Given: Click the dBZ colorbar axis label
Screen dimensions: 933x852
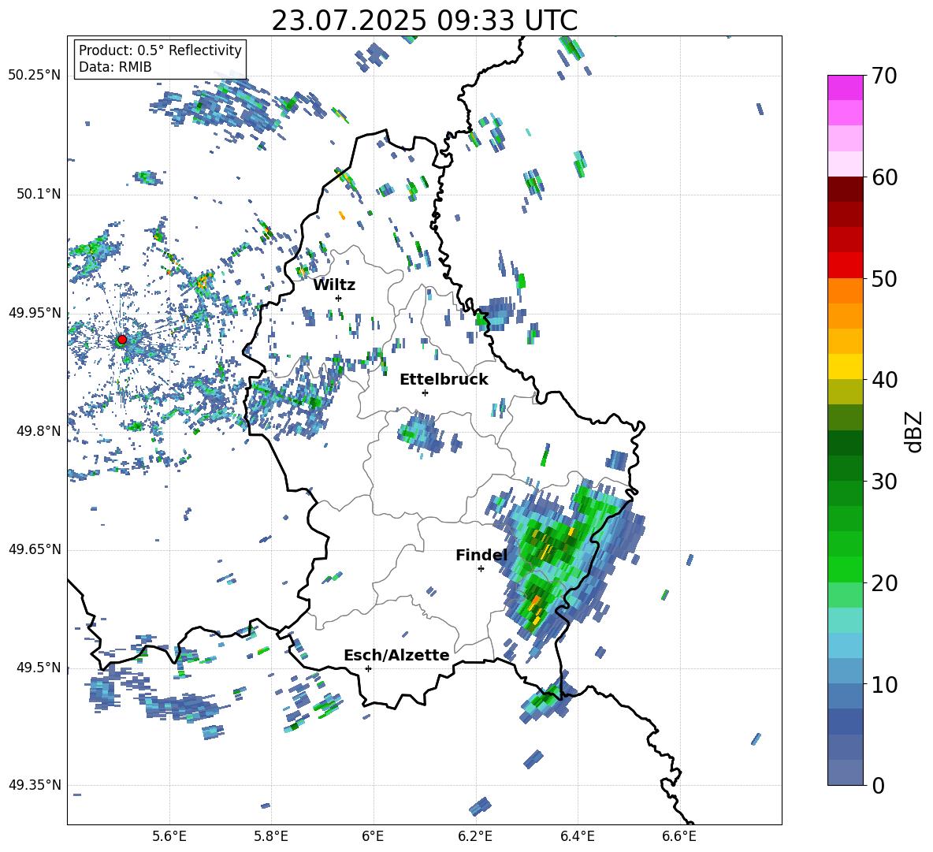Looking at the screenshot, I should tap(915, 431).
